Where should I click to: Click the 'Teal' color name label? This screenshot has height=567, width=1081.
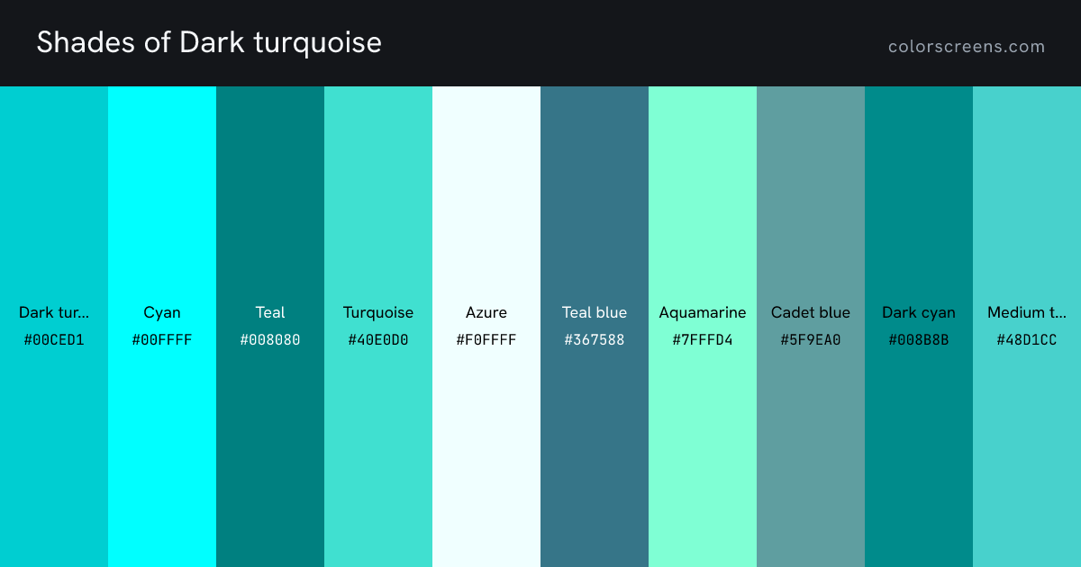(x=270, y=312)
